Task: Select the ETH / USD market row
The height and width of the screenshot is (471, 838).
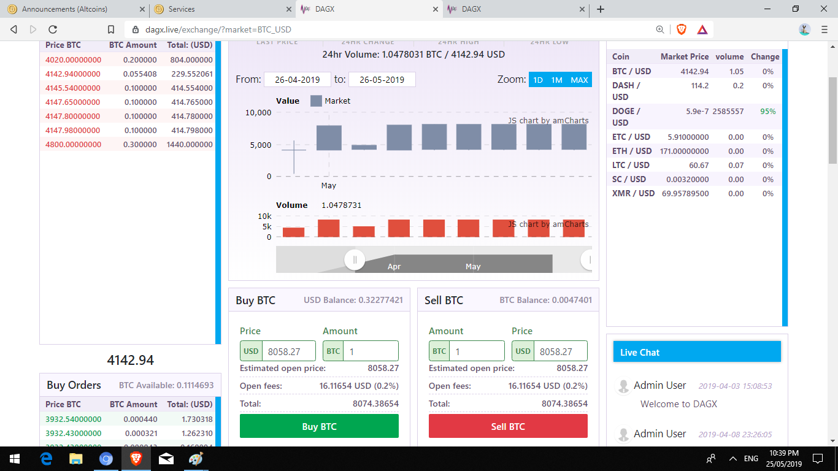Action: tap(696, 151)
